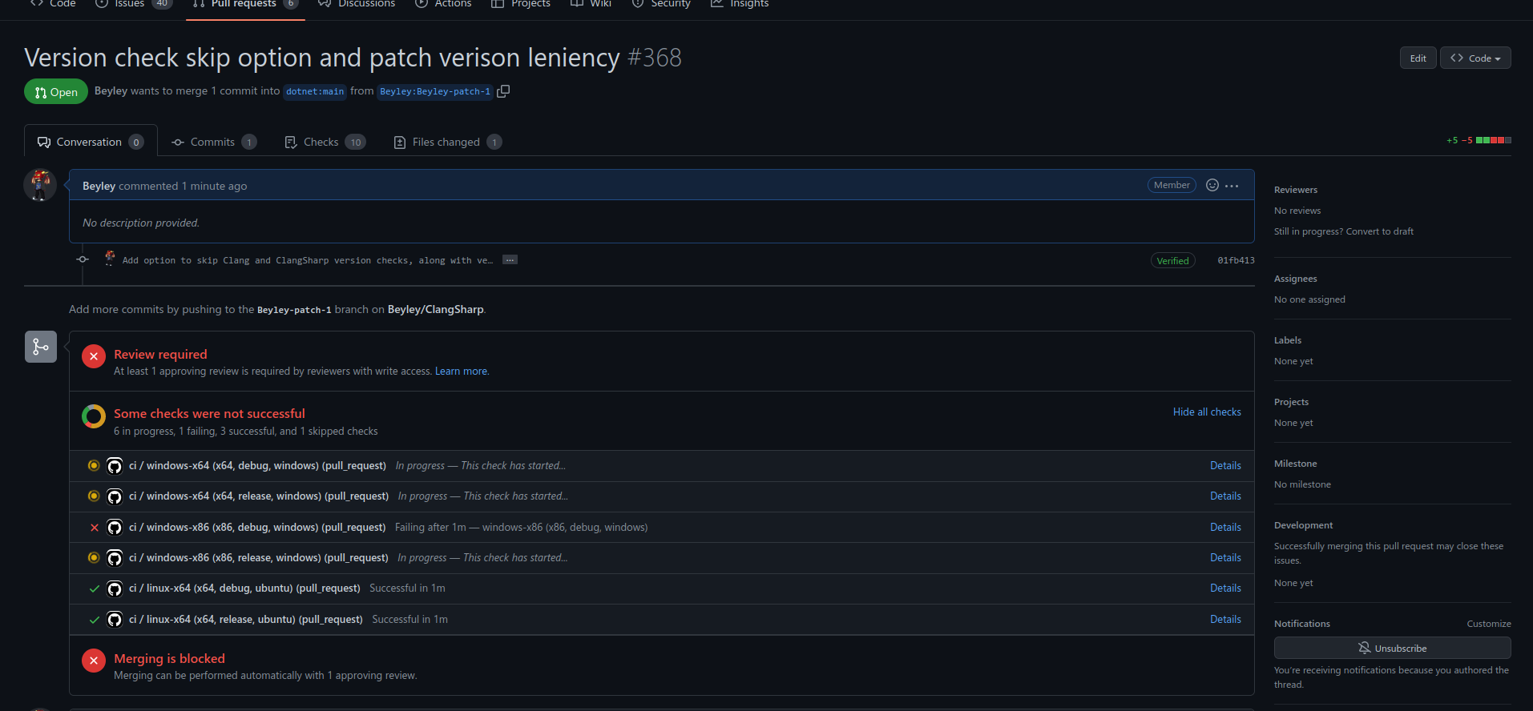Click the Beyley:Beyley-patch-1 head branch label
This screenshot has width=1533, height=711.
pyautogui.click(x=435, y=91)
